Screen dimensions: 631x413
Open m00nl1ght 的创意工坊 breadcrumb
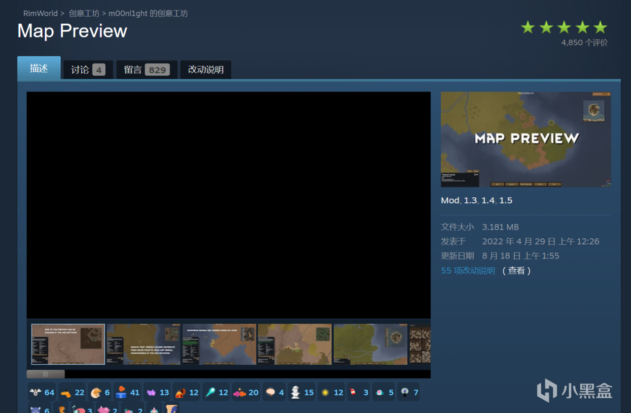click(x=148, y=13)
